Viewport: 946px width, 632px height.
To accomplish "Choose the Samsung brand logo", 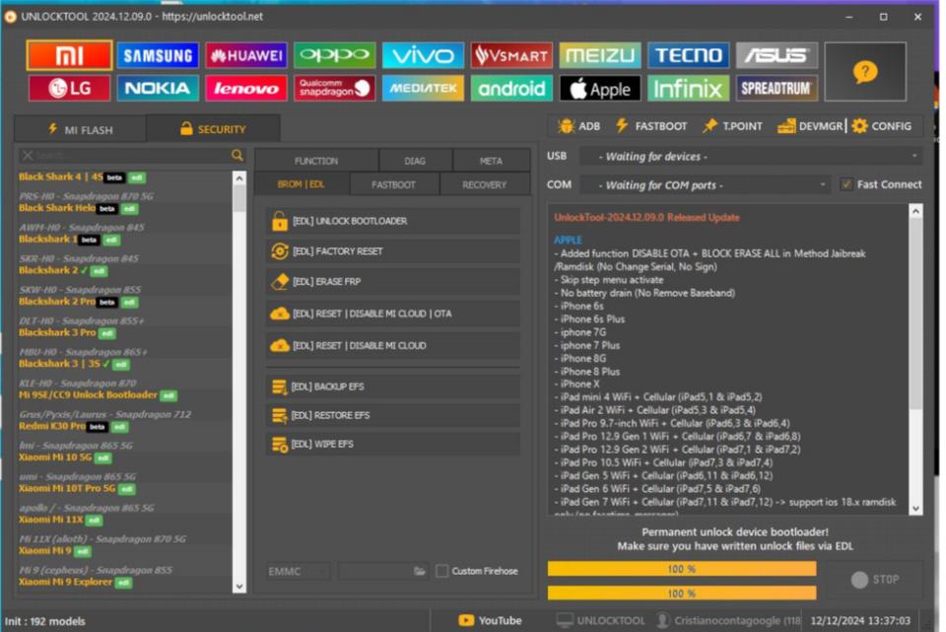I will click(x=158, y=55).
